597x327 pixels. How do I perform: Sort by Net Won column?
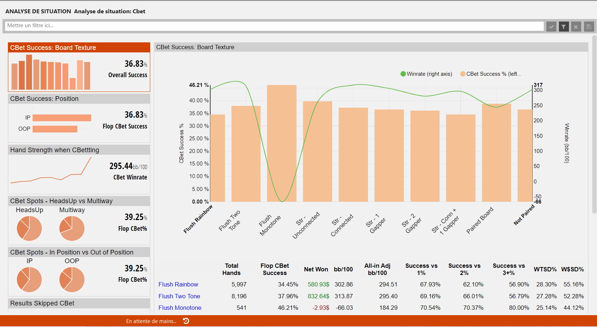(x=316, y=269)
